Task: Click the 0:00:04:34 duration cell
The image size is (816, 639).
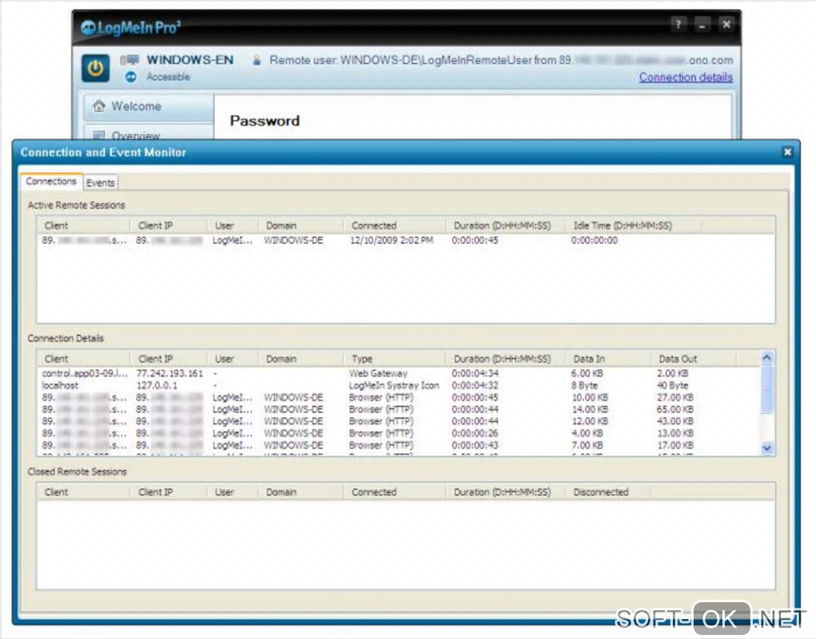Action: pyautogui.click(x=474, y=373)
